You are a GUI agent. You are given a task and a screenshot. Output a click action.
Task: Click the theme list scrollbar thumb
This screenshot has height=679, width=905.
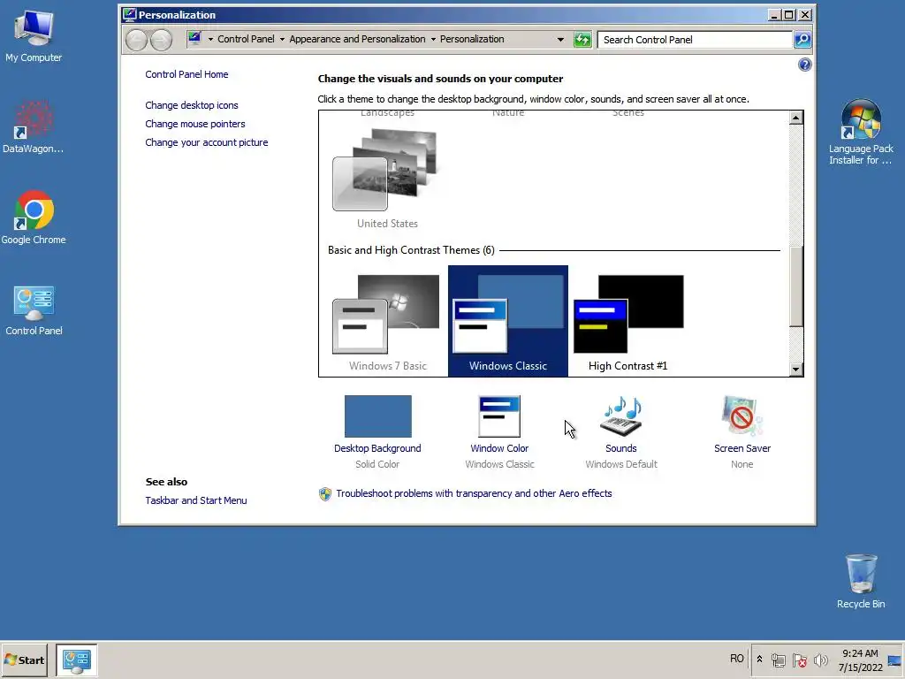click(796, 286)
